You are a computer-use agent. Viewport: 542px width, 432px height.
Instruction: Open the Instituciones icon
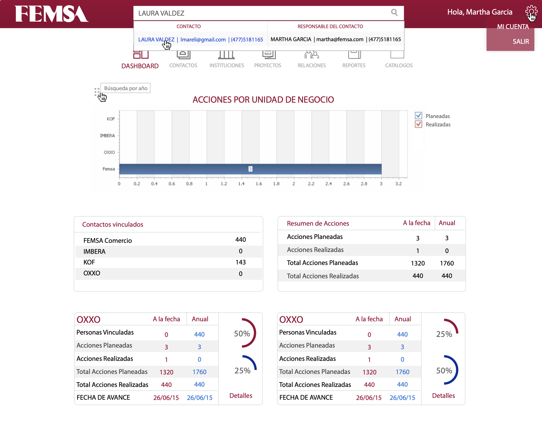(x=226, y=55)
